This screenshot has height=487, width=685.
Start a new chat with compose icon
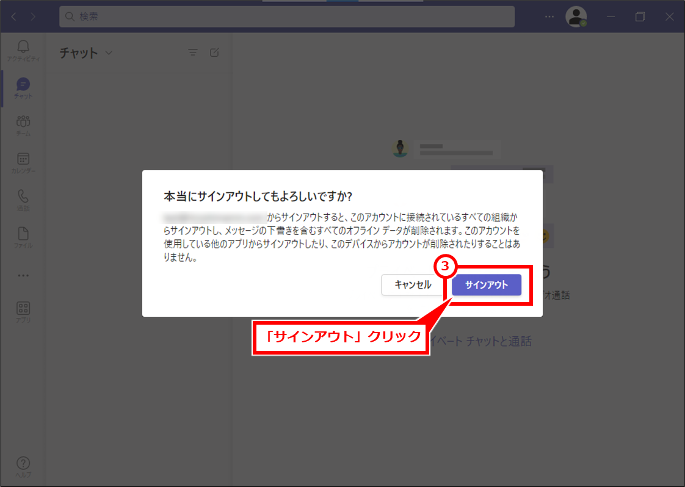[x=214, y=52]
